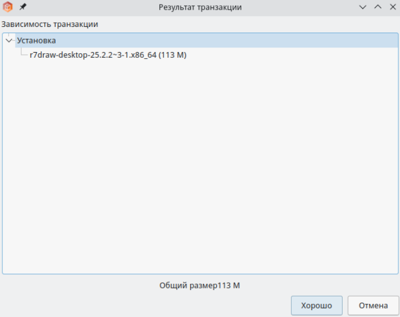Click the Зависимость транзакции heading label
This screenshot has height=317, width=400.
pos(50,24)
